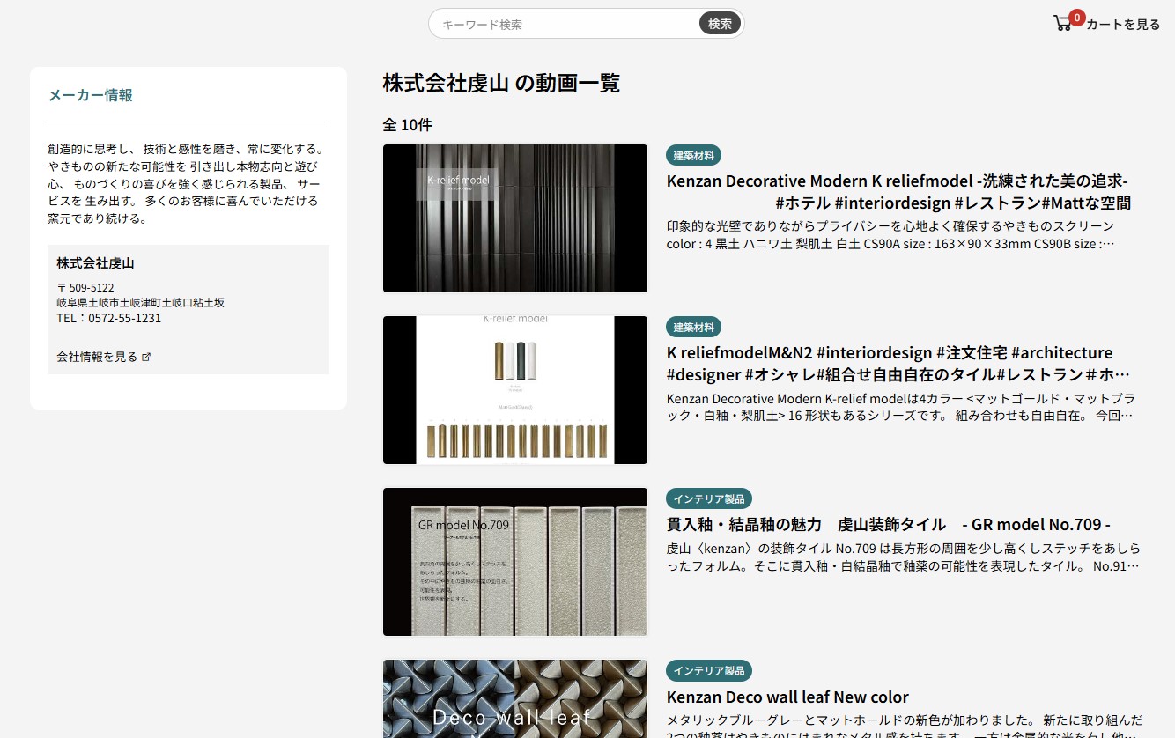Click the インテリア製品 tag on the GR model No.709 video
This screenshot has width=1175, height=738.
709,498
